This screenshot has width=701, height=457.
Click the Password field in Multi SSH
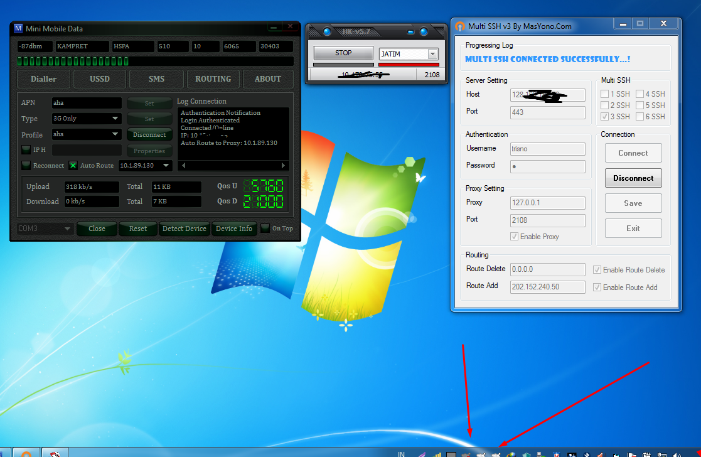coord(548,166)
